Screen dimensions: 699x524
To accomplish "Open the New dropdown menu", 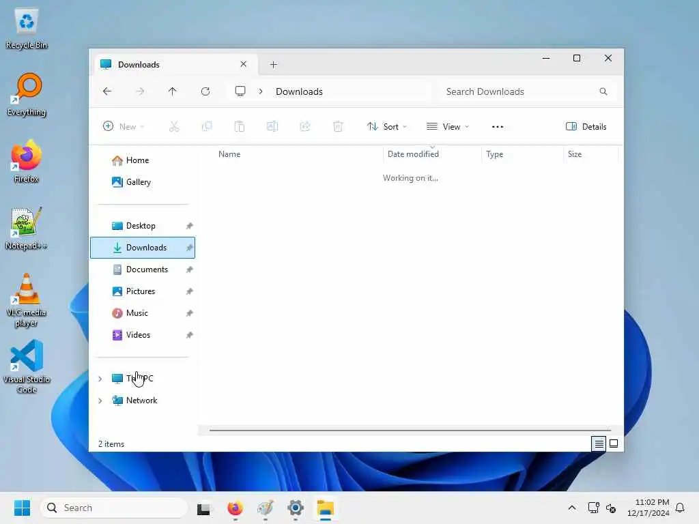I will [x=124, y=126].
